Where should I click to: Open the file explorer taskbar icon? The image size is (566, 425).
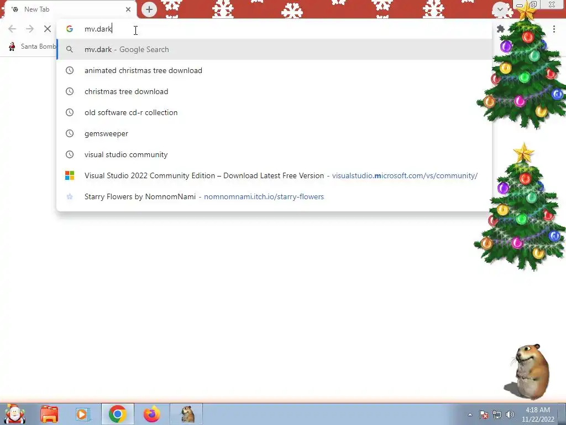click(49, 414)
